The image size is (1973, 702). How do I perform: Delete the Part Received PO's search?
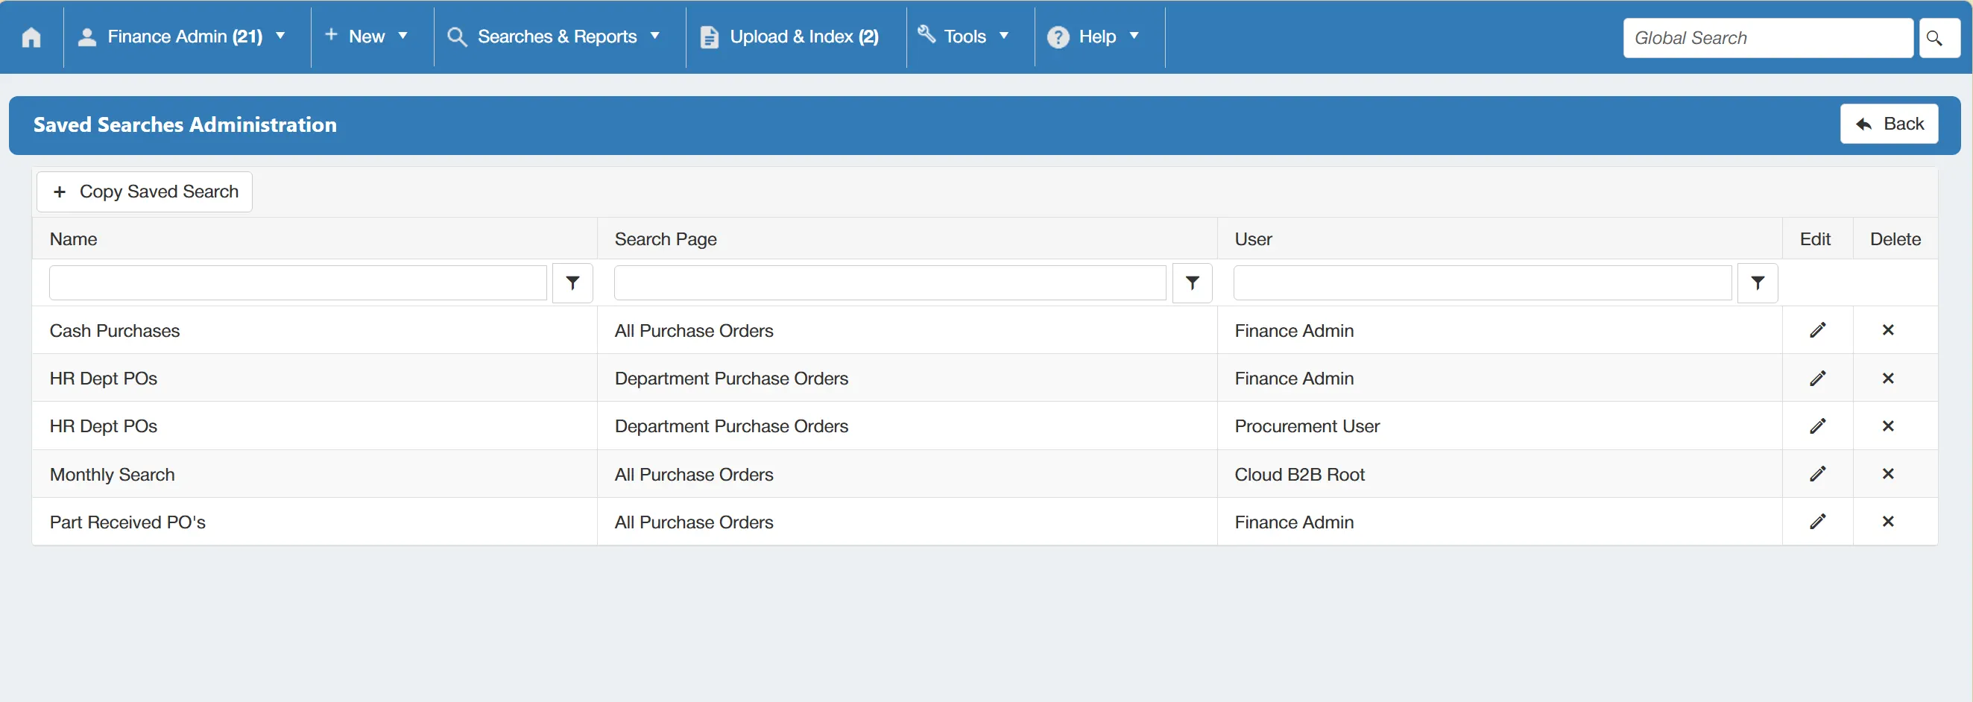(1888, 522)
